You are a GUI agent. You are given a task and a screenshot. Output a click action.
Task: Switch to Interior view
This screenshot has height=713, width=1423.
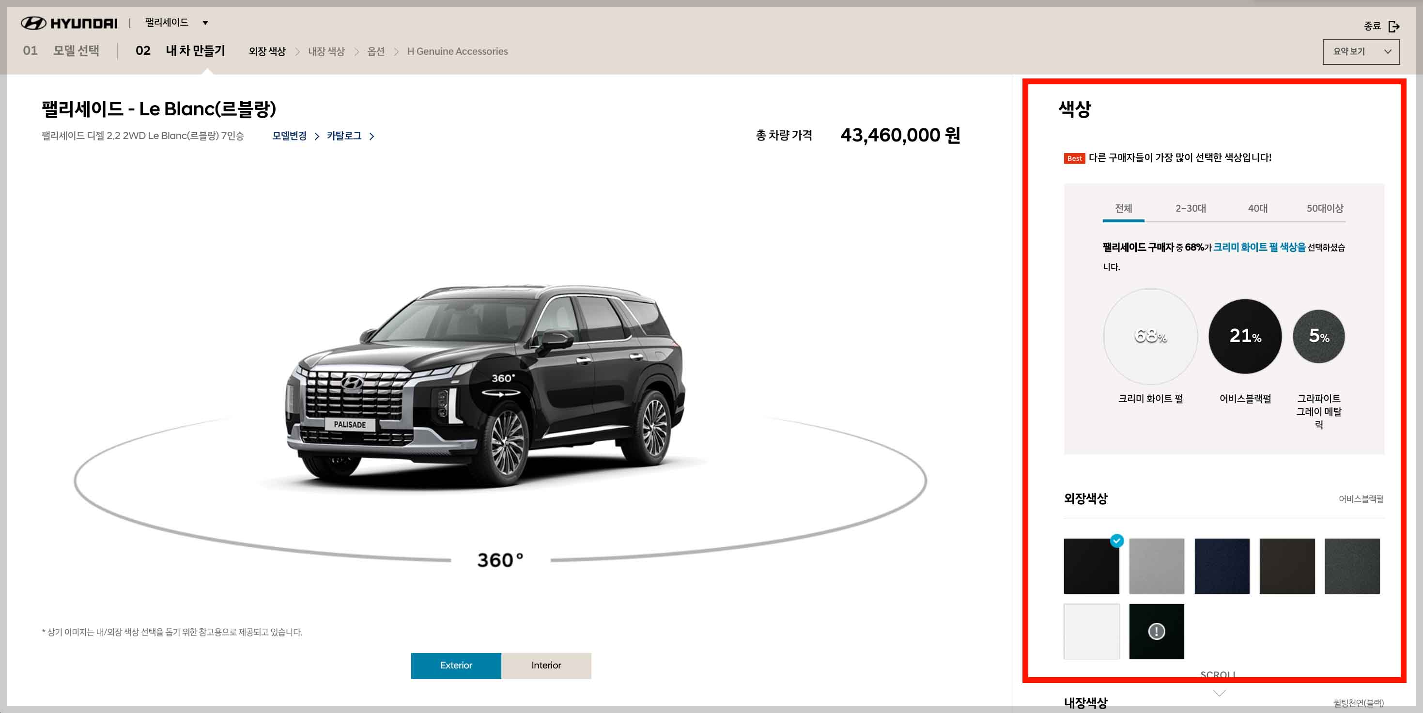546,666
